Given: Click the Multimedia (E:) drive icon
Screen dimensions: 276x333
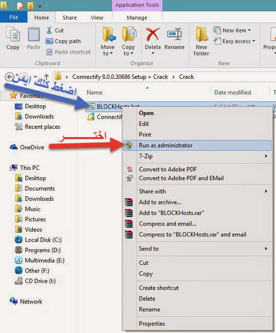Looking at the screenshot, I should (x=19, y=260).
